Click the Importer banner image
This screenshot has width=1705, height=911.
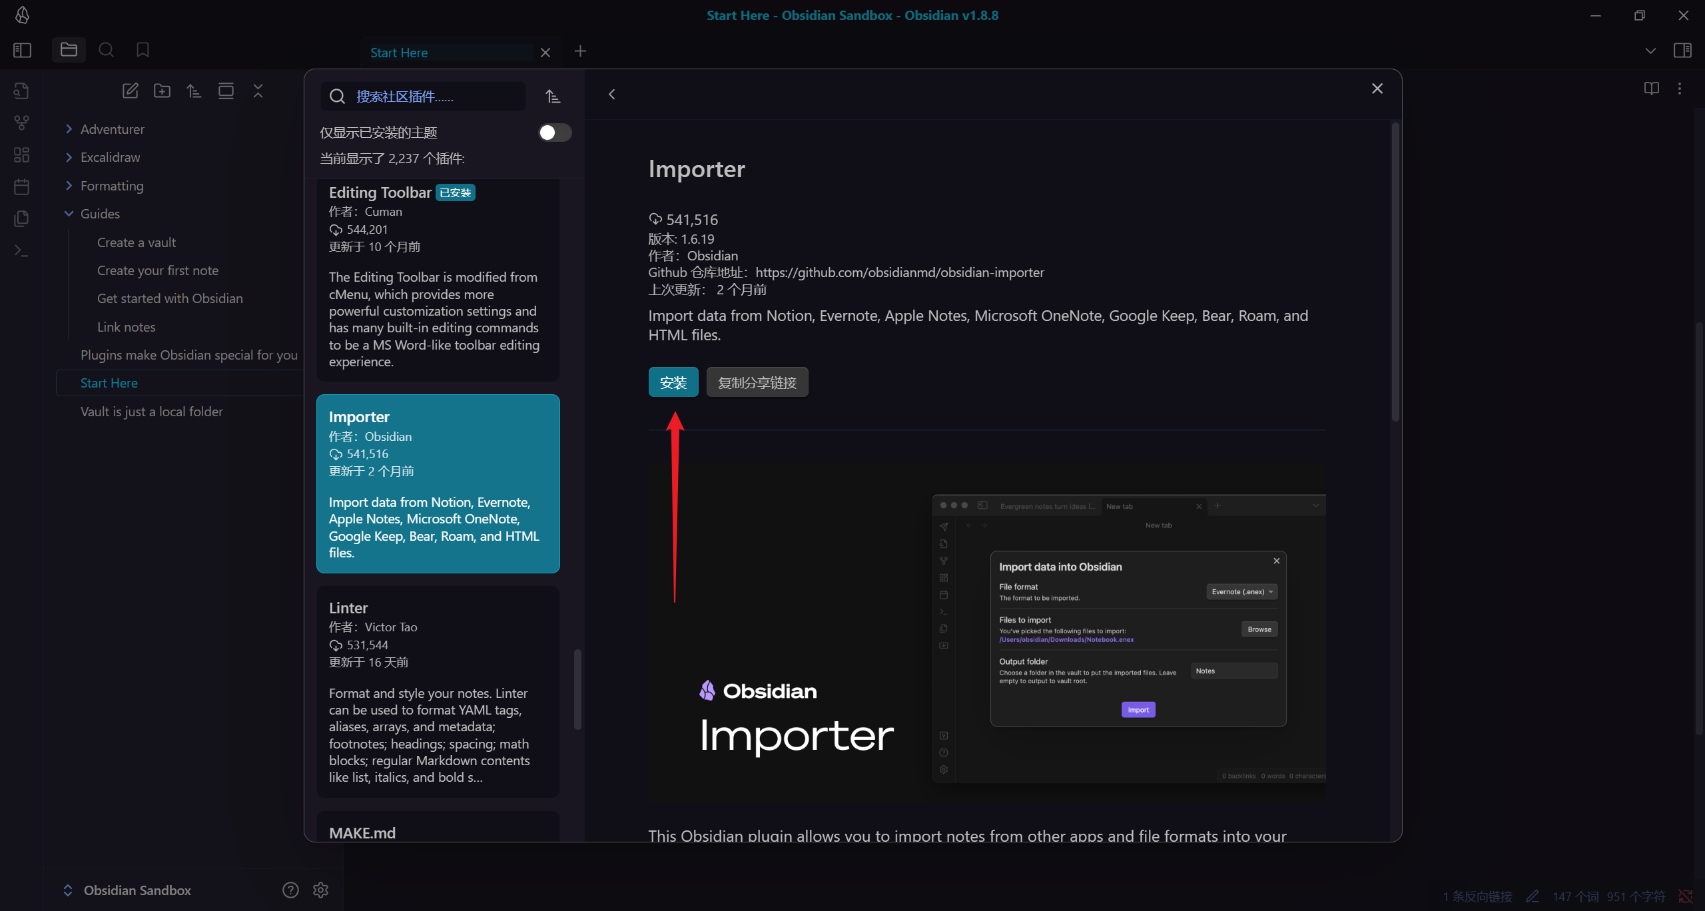[987, 632]
